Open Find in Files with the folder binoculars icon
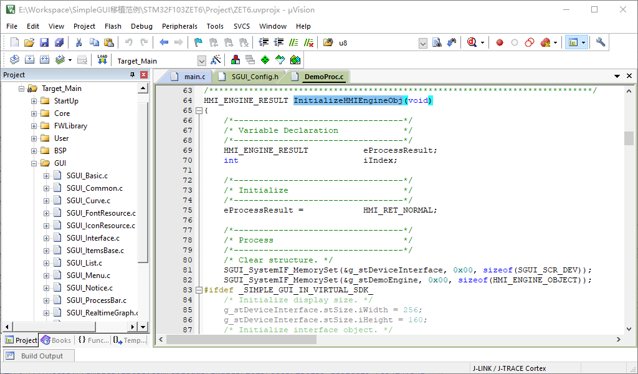The width and height of the screenshot is (638, 374). 328,42
